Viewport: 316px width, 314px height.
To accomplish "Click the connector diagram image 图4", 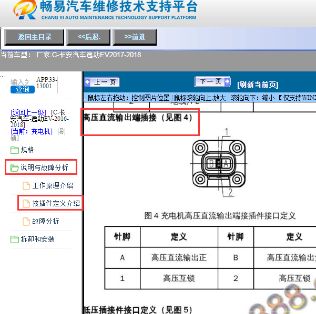I will [x=219, y=163].
